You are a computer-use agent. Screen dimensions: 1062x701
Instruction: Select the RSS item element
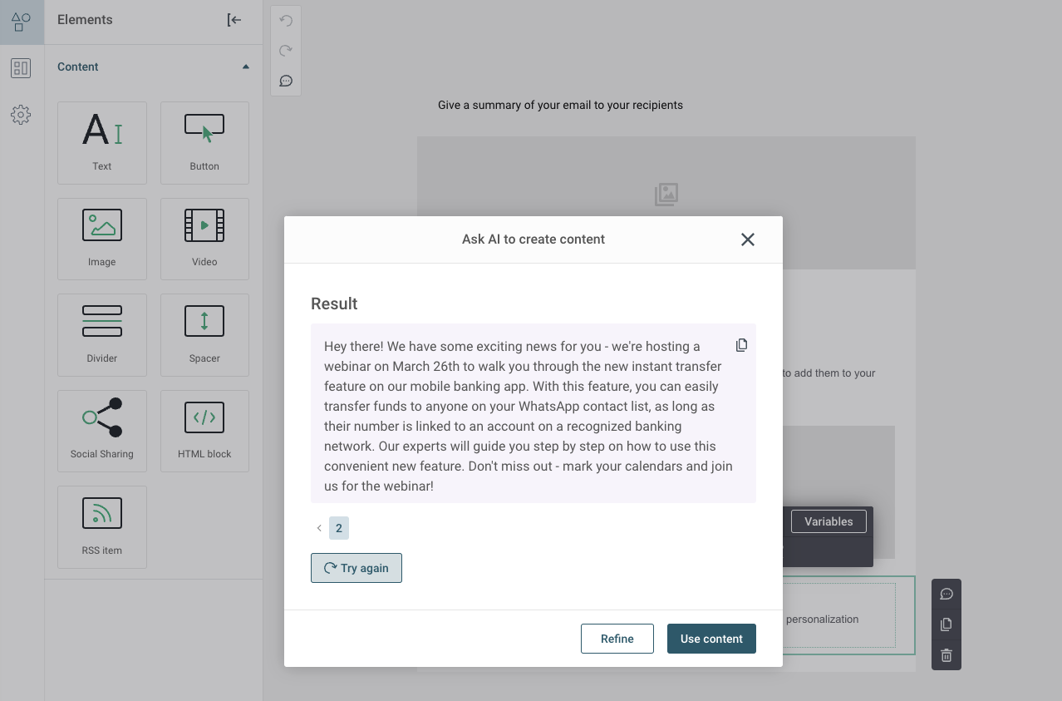point(102,527)
